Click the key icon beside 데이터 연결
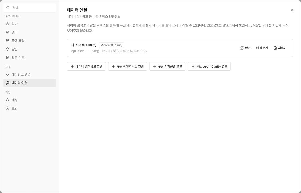Image resolution: width=301 pixels, height=193 pixels. tap(8, 83)
